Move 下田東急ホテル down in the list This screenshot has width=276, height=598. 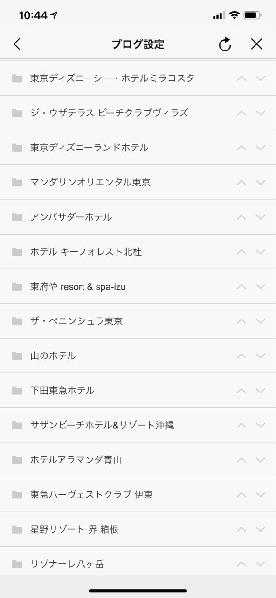(x=260, y=390)
